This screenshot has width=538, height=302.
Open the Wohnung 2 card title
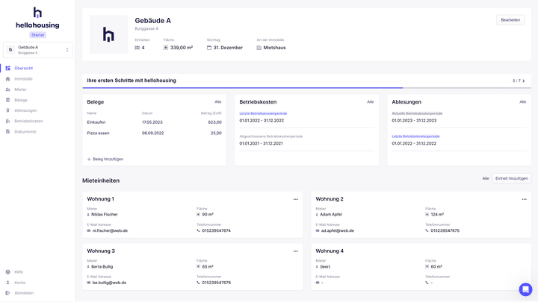(x=330, y=199)
